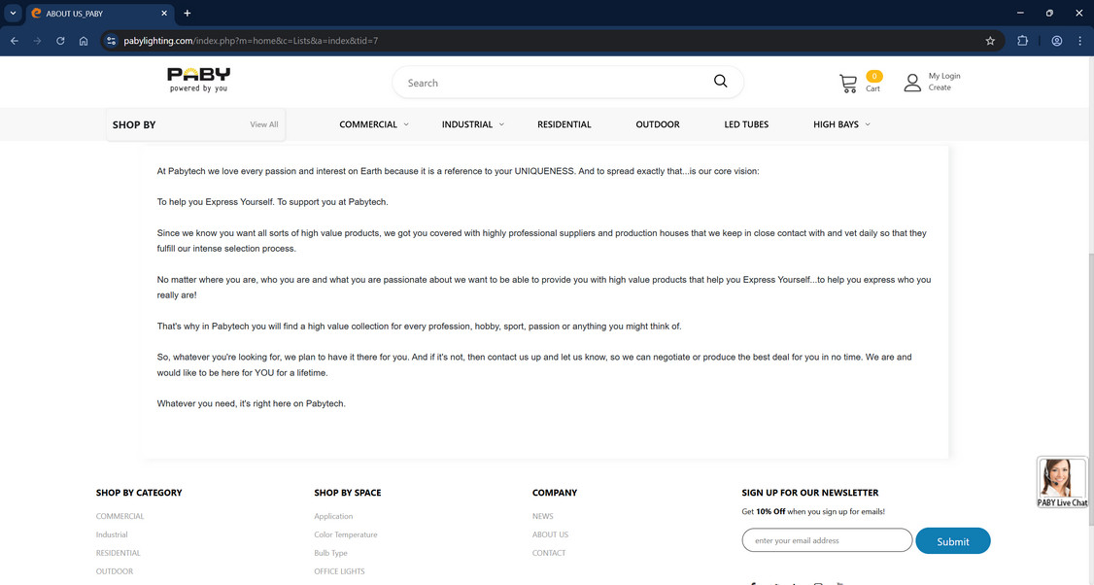
Task: Open footer OFFICE LIGHTS link
Action: pos(339,571)
